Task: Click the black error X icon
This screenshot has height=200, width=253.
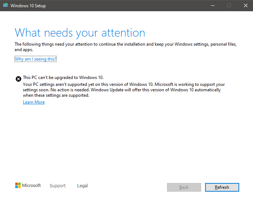Action: (19, 79)
